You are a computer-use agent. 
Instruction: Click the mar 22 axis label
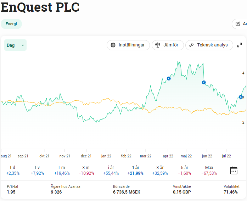click(x=146, y=156)
